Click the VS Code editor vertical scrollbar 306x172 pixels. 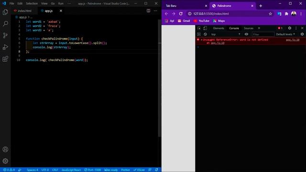tap(159, 78)
